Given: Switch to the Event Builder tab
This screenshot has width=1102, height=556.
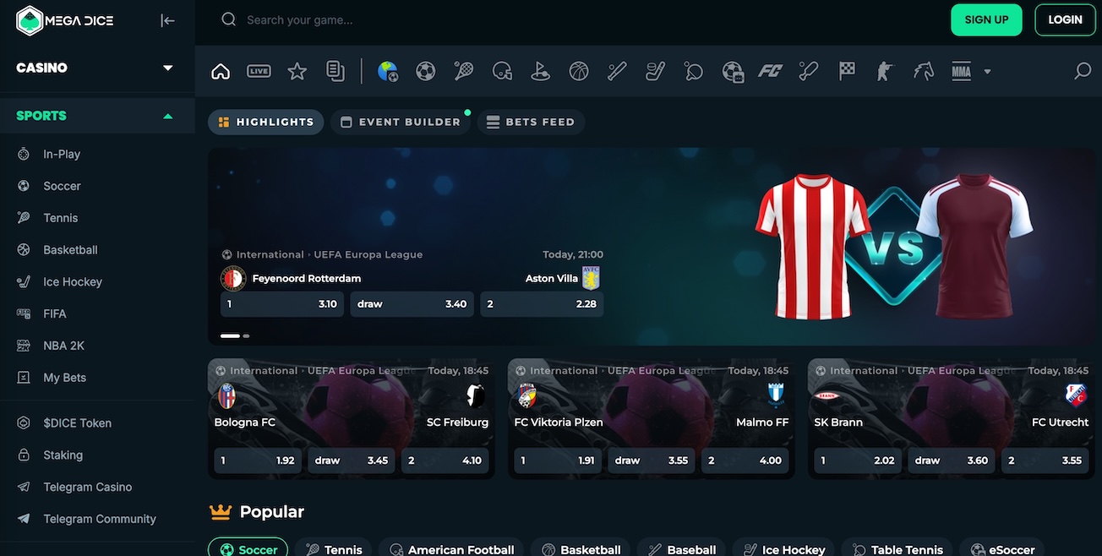Looking at the screenshot, I should [401, 122].
